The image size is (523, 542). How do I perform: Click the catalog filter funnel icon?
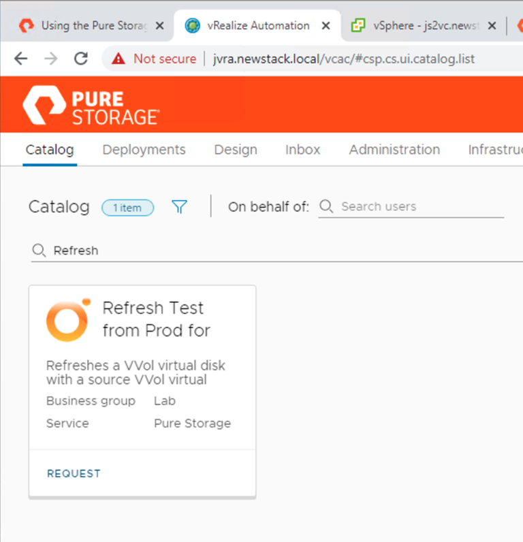(179, 207)
